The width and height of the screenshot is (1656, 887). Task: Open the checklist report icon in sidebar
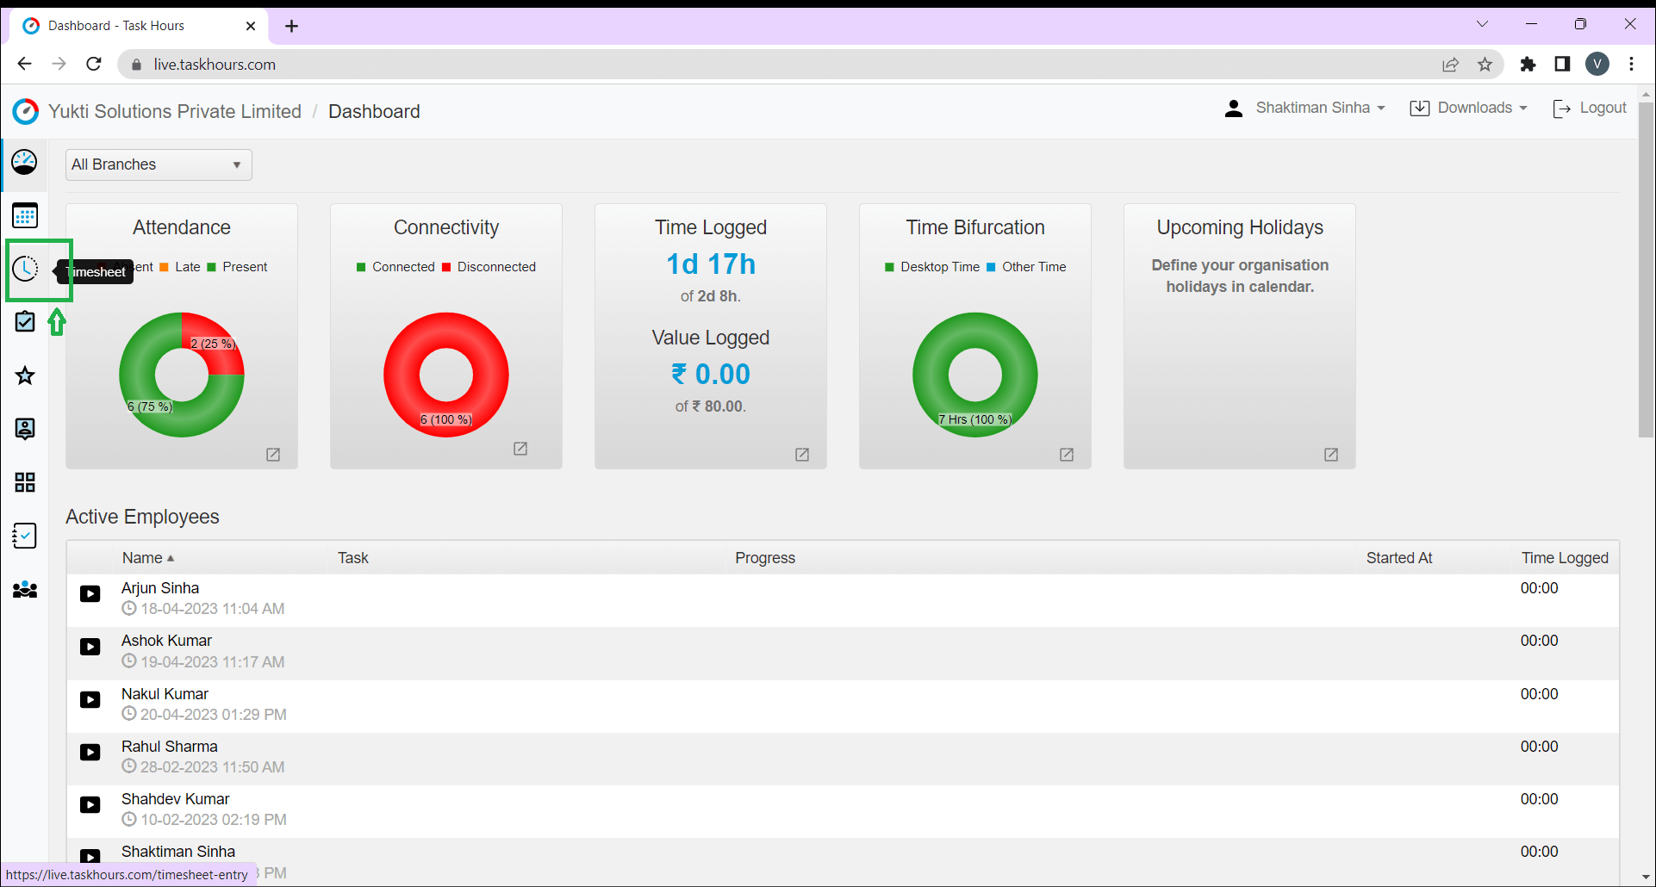pos(25,536)
